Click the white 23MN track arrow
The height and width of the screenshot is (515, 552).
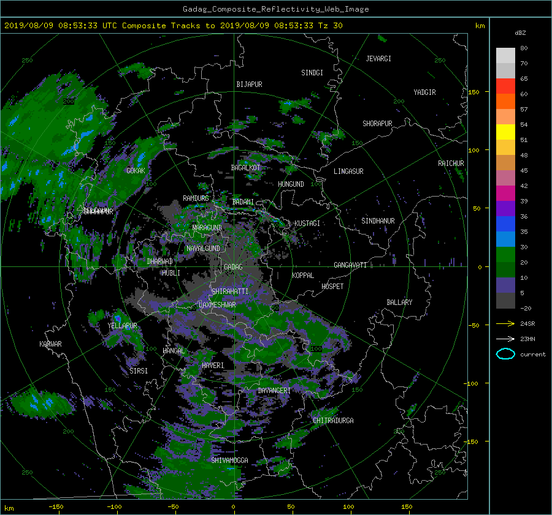[x=505, y=339]
